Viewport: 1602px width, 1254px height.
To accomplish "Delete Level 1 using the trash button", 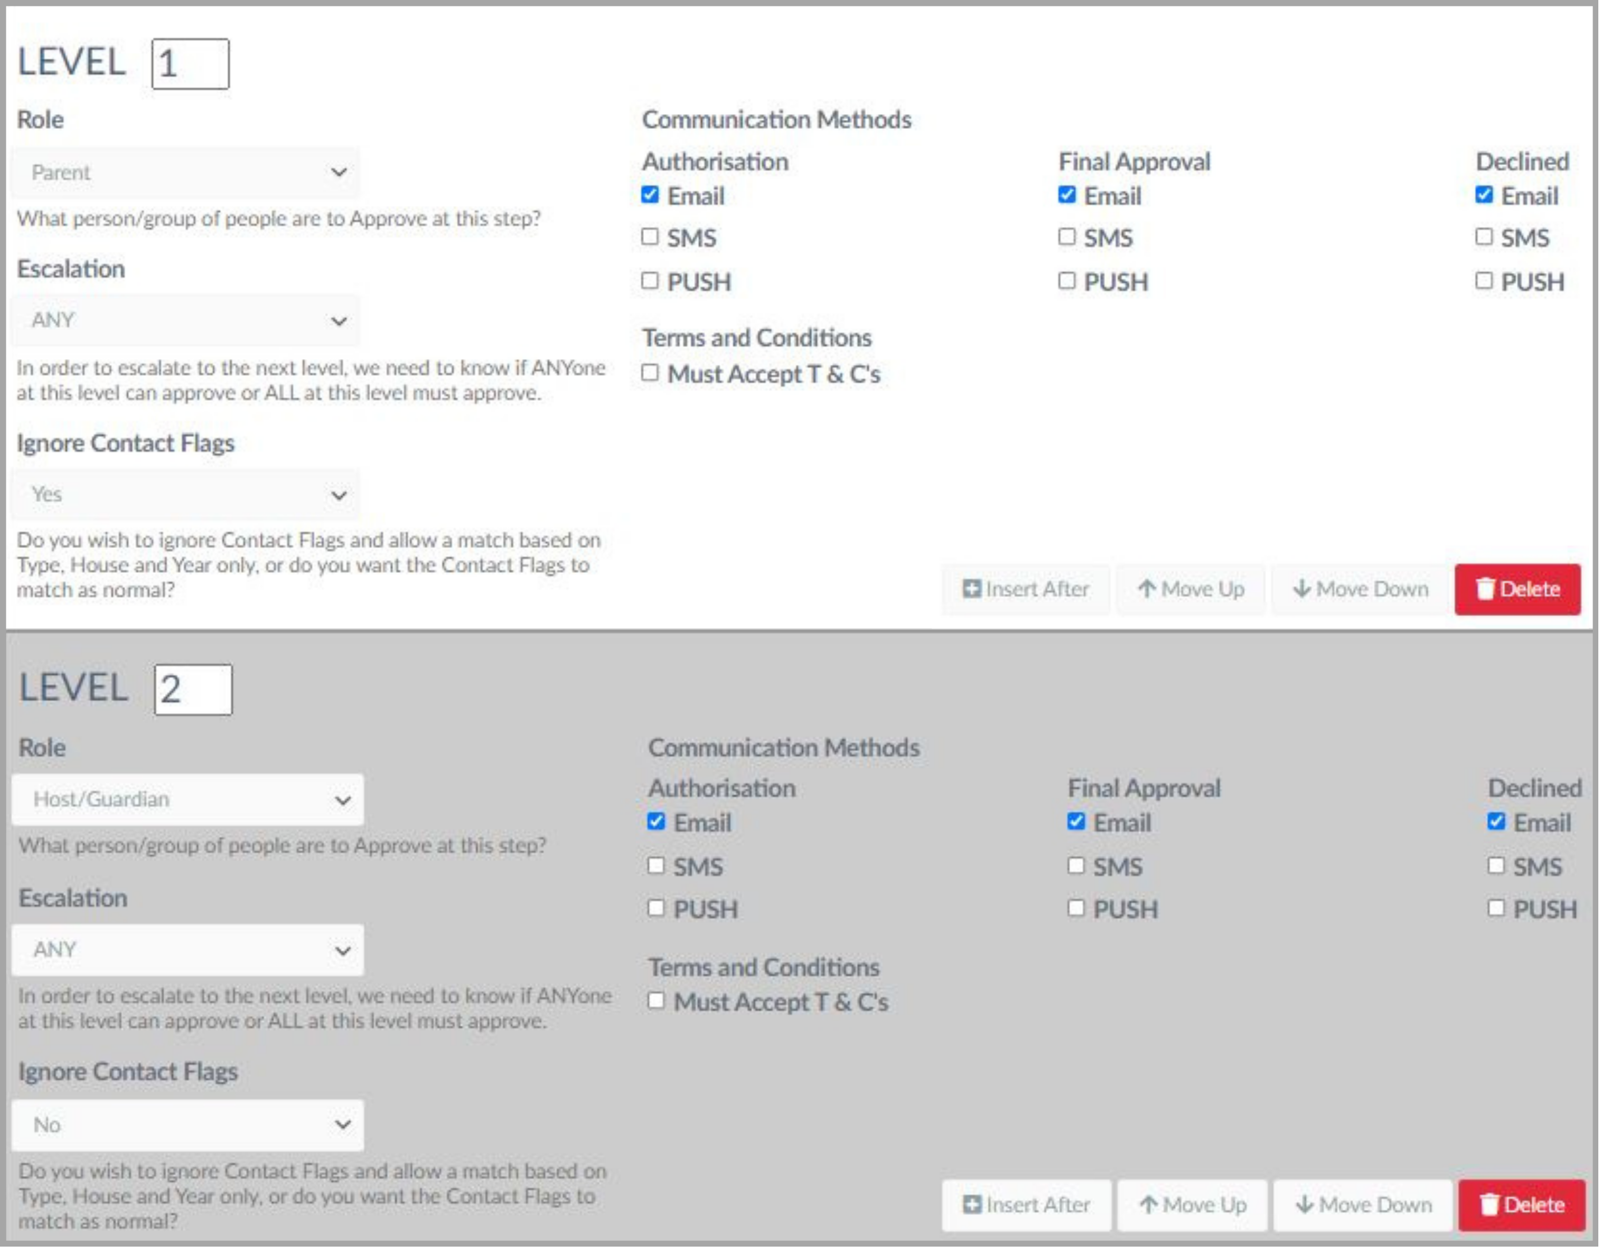I will 1517,589.
